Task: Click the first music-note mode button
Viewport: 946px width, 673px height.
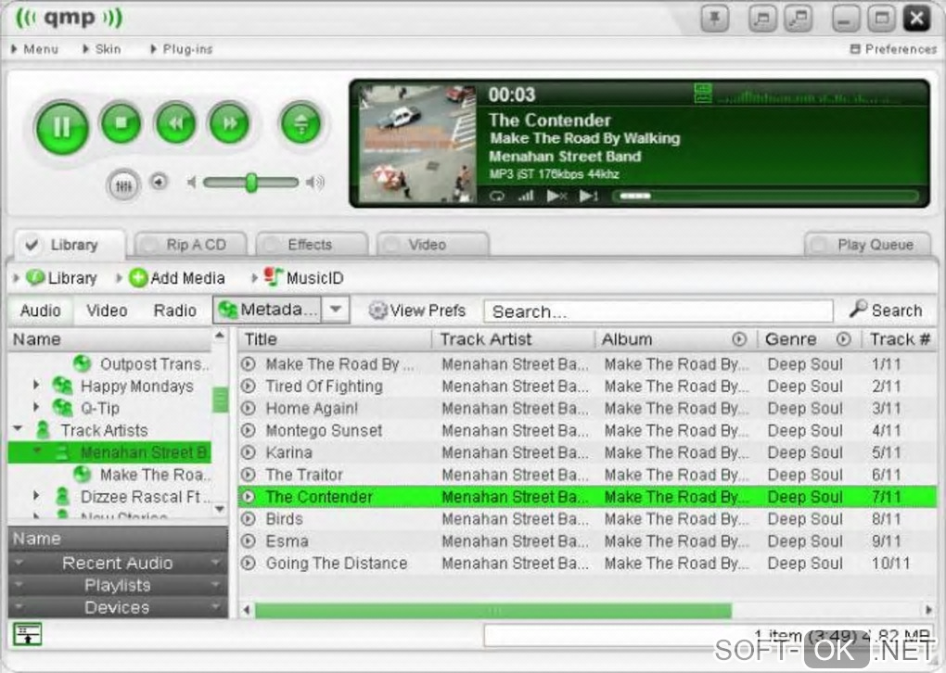Action: point(762,19)
